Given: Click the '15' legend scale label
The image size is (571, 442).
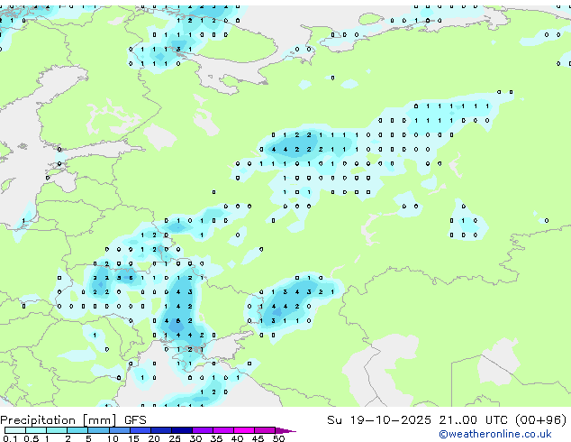Looking at the screenshot, I should tap(133, 438).
